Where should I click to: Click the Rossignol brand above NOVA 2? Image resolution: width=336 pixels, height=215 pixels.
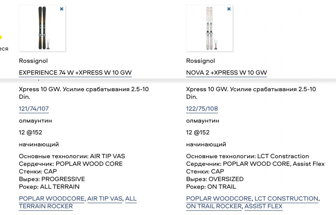coord(200,61)
